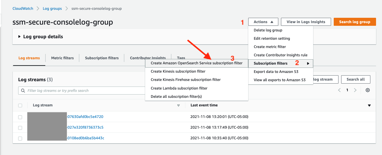Click timestamp 2021-11-08 13:20:01
This screenshot has height=155, width=382.
point(219,117)
